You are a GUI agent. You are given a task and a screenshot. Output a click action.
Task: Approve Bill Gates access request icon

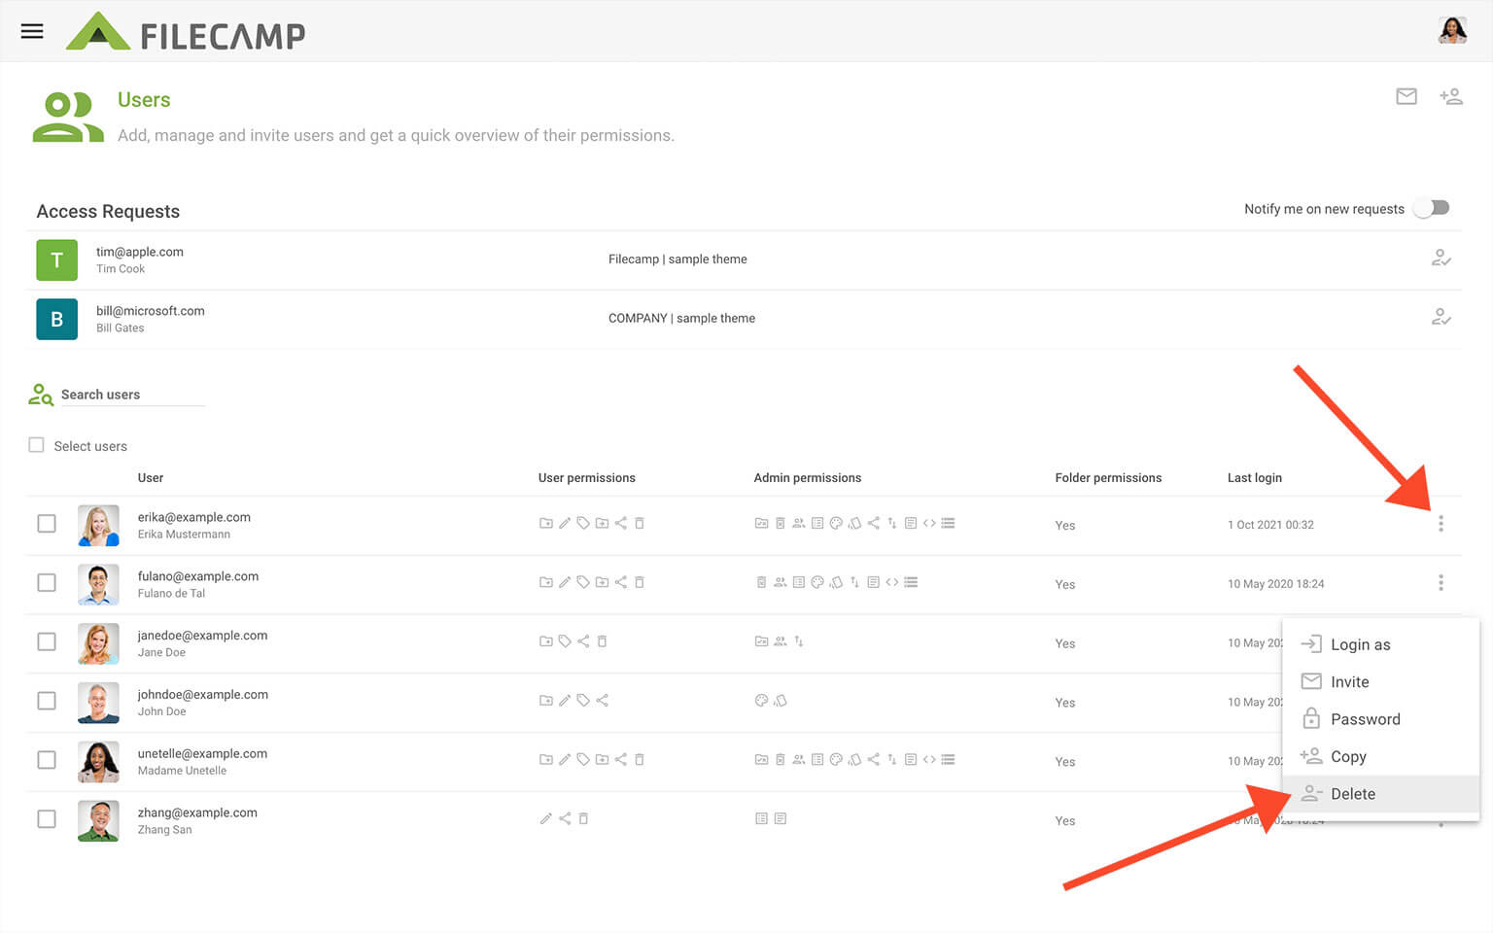coord(1441,318)
